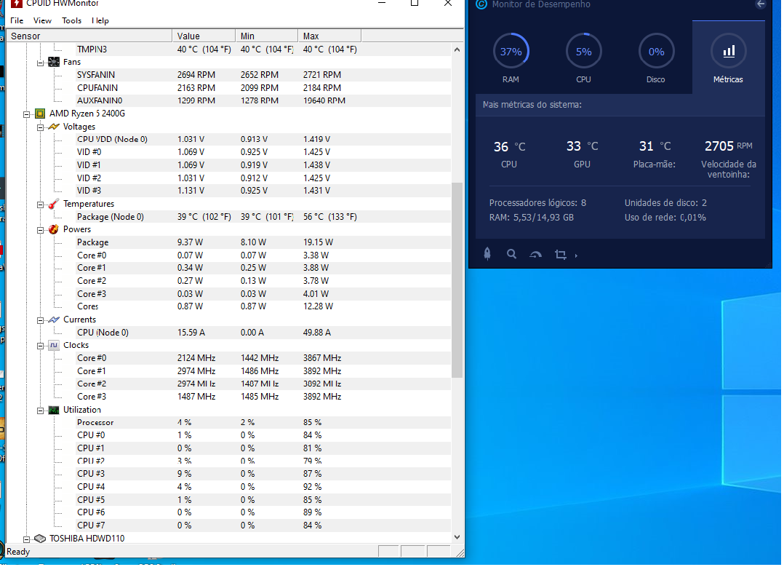Click the thermometer icon beside Temperatures
The height and width of the screenshot is (575, 784).
coord(54,205)
